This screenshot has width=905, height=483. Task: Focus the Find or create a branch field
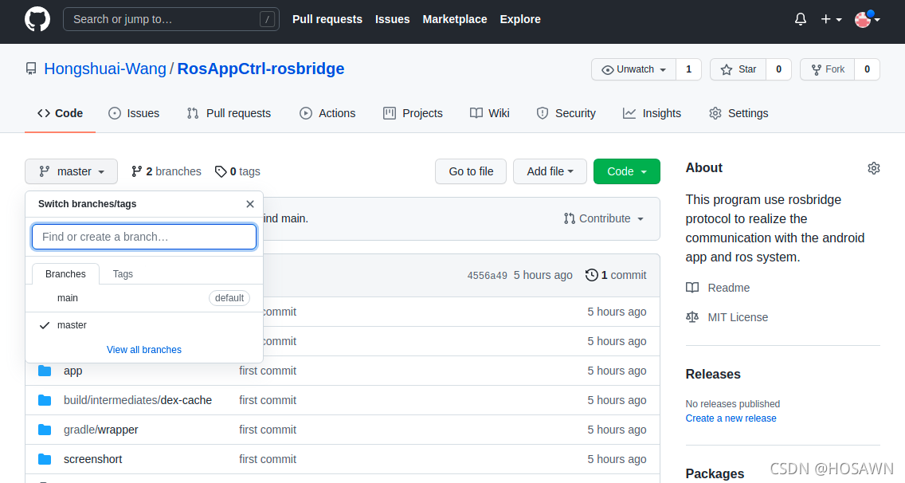pos(144,237)
